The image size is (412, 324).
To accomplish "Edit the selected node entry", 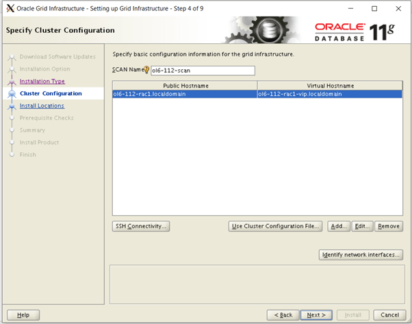I will click(x=362, y=226).
